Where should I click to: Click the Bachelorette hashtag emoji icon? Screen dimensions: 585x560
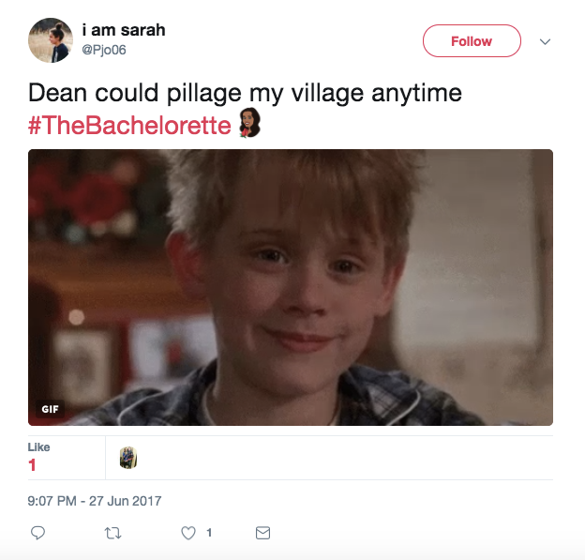249,123
